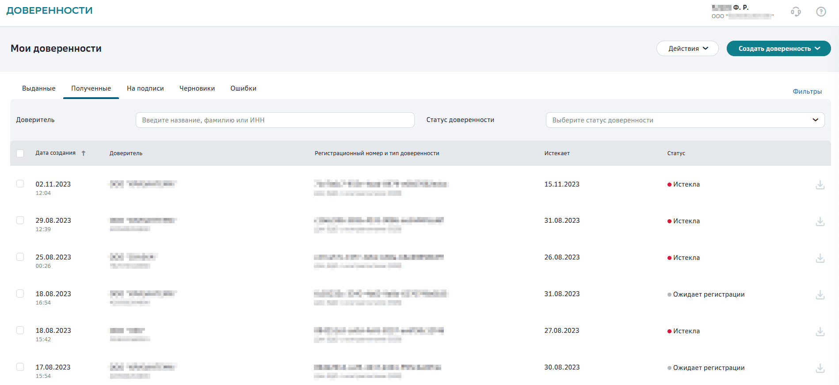839x385 pixels.
Task: Click Ожидает регистрации status expiring 30.08.2023
Action: [706, 368]
